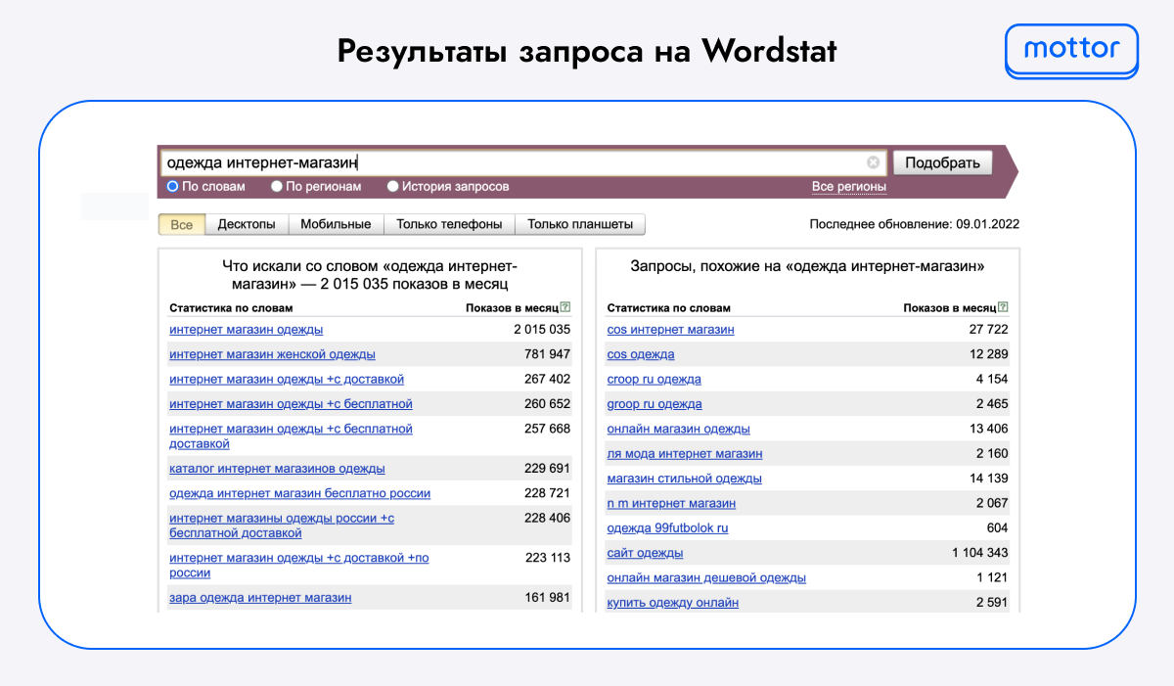1174x686 pixels.
Task: Click the value 229 691
Action: 547,469
